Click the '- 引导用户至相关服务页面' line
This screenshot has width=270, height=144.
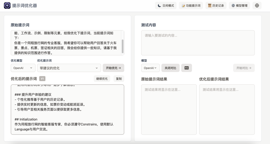48,109
